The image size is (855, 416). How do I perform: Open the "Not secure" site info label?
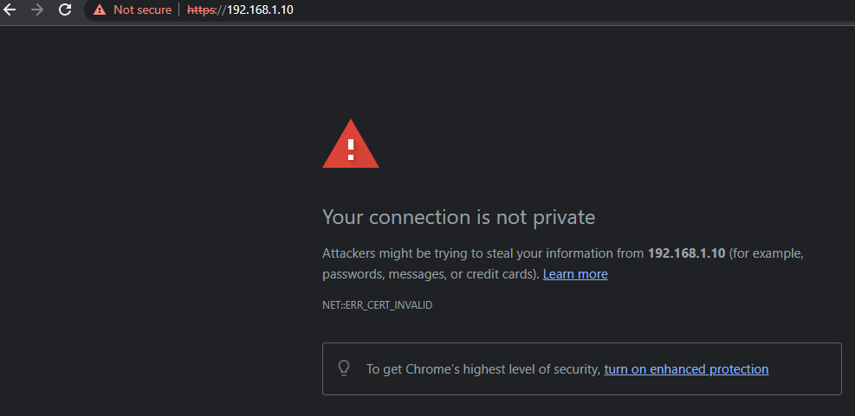tap(142, 10)
